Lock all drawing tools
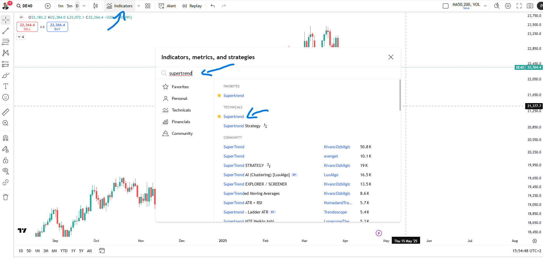543x258 pixels. (6, 160)
